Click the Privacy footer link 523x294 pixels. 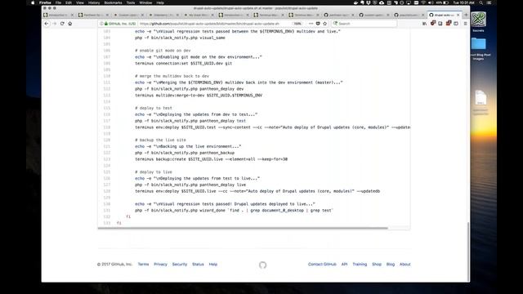pyautogui.click(x=160, y=265)
